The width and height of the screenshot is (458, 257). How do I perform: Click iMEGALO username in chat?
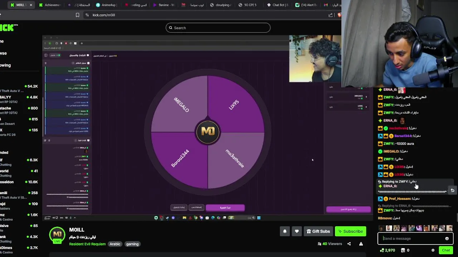coord(391,151)
